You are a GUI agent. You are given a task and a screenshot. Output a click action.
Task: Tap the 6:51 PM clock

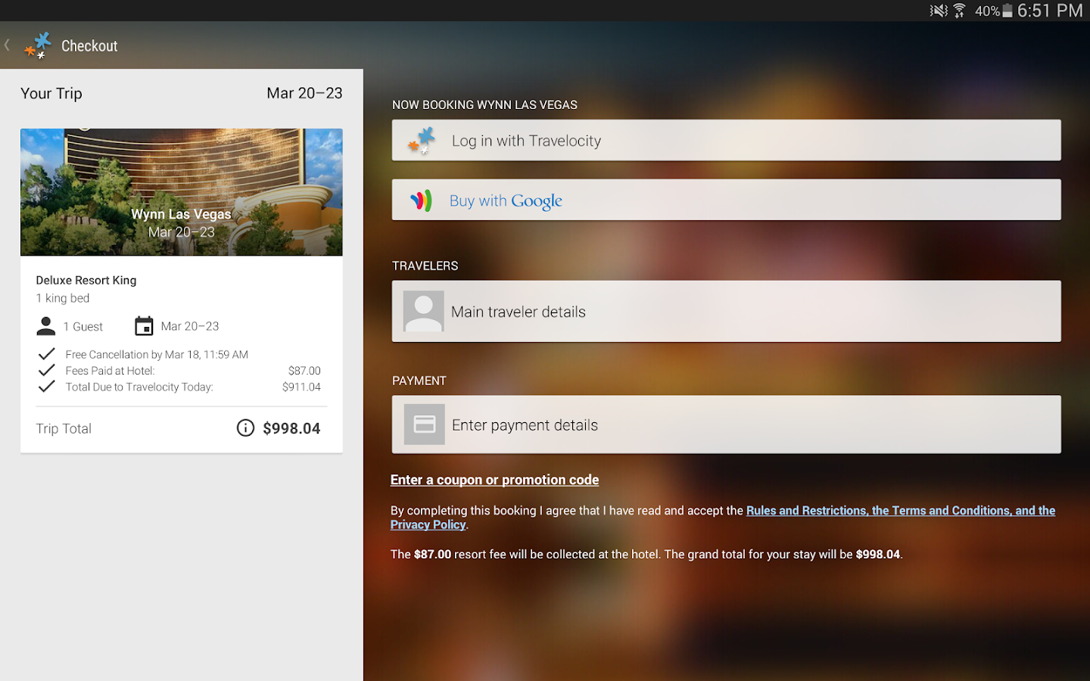pos(1050,11)
